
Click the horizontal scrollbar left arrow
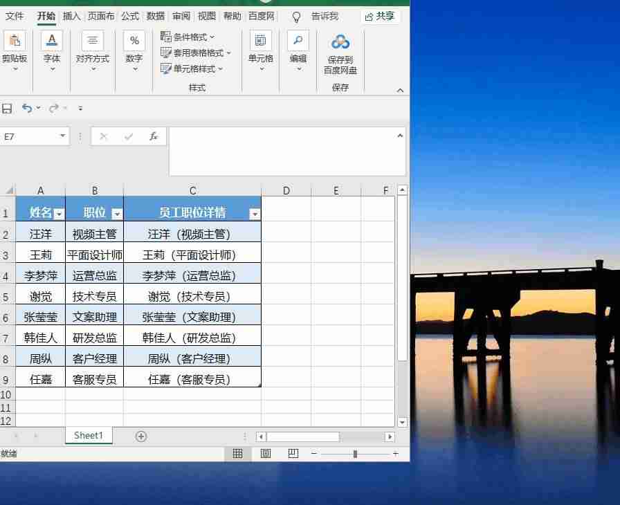[x=261, y=437]
